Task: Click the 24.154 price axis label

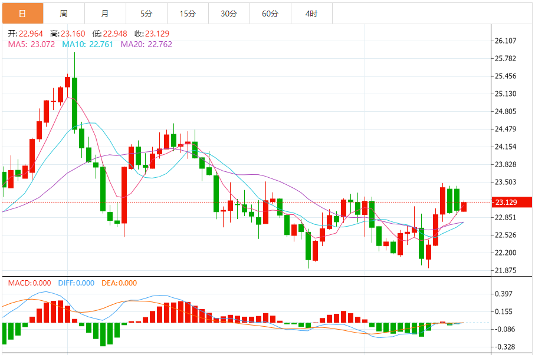Action: (506, 147)
